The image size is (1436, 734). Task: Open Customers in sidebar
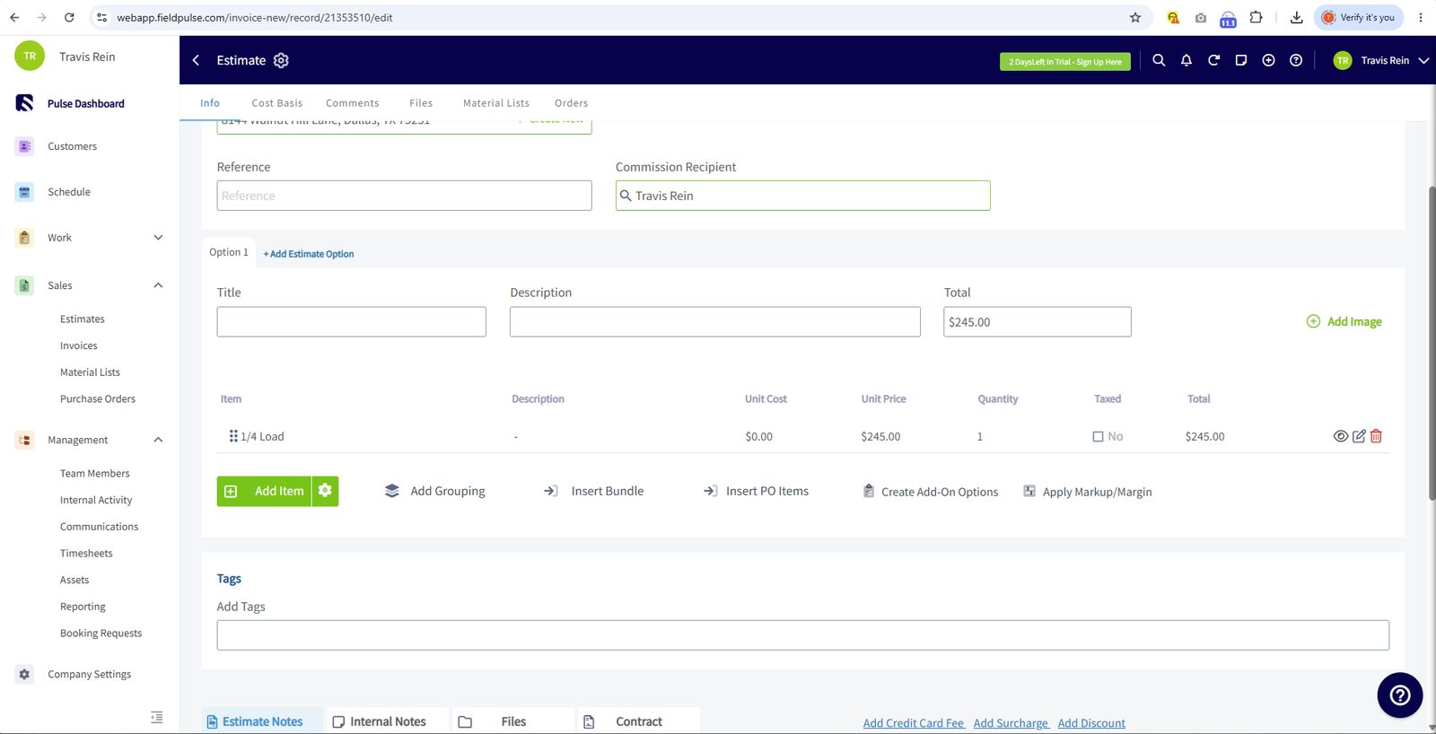tap(72, 146)
